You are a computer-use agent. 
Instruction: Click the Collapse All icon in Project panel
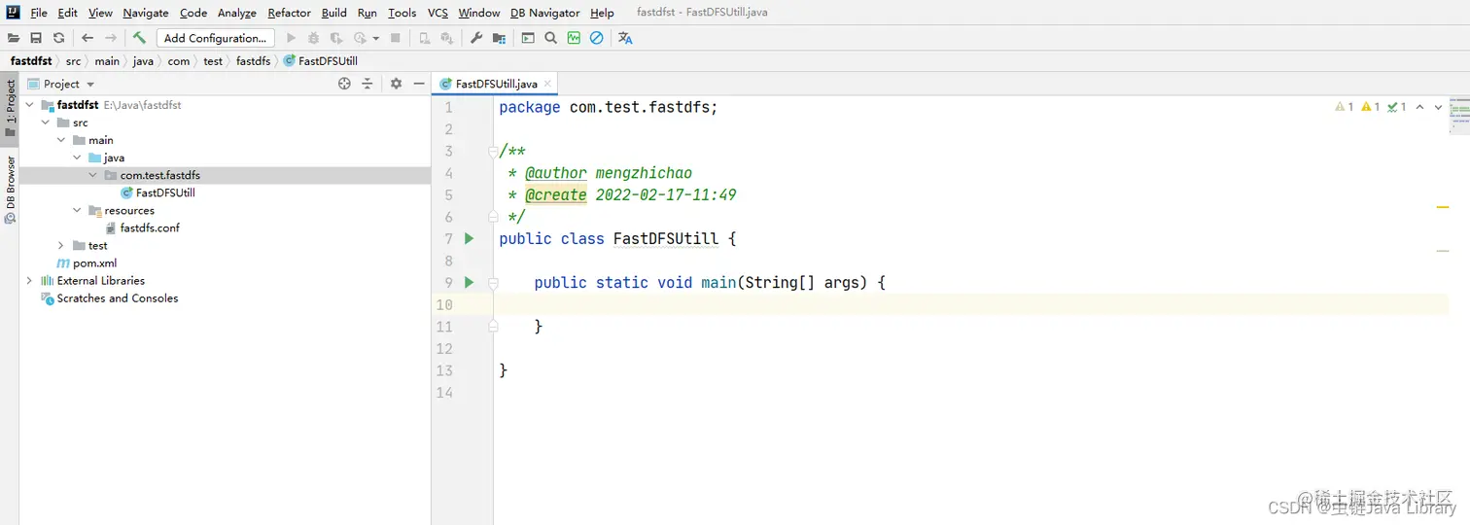coord(367,84)
